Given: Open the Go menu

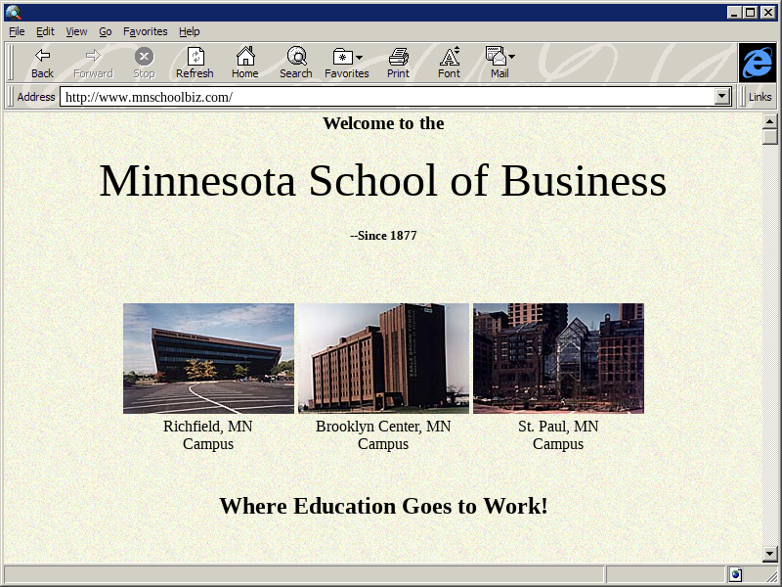Looking at the screenshot, I should tap(106, 31).
